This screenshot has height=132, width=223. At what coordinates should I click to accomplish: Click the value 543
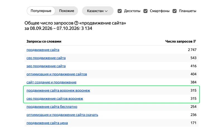(193, 58)
